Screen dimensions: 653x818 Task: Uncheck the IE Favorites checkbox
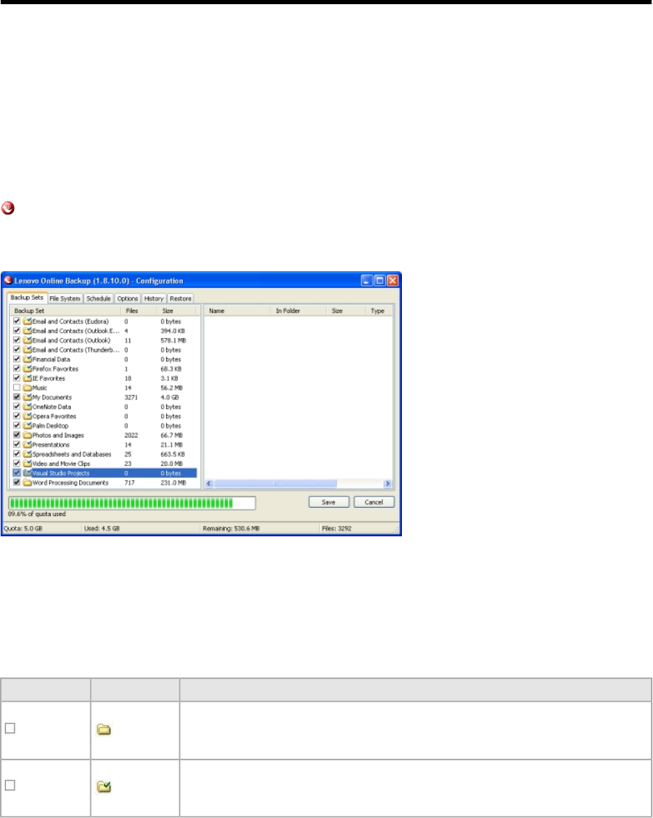(17, 378)
